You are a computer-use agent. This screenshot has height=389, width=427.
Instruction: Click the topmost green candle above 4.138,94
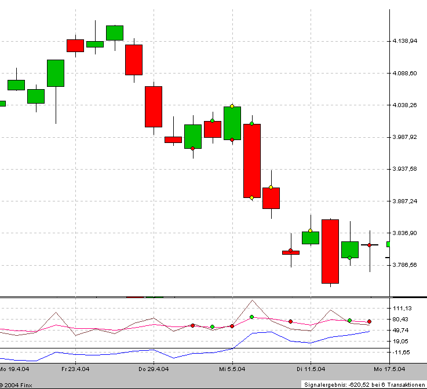[x=115, y=33]
